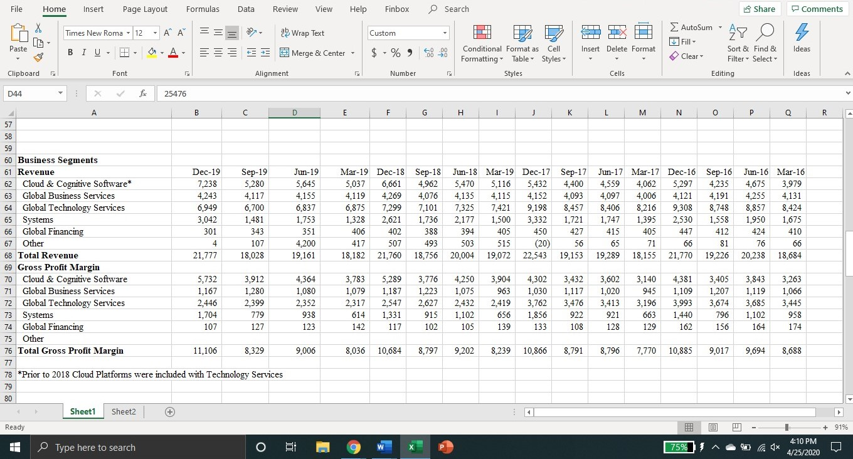Increase font size with larger A
This screenshot has width=853, height=459.
point(167,33)
